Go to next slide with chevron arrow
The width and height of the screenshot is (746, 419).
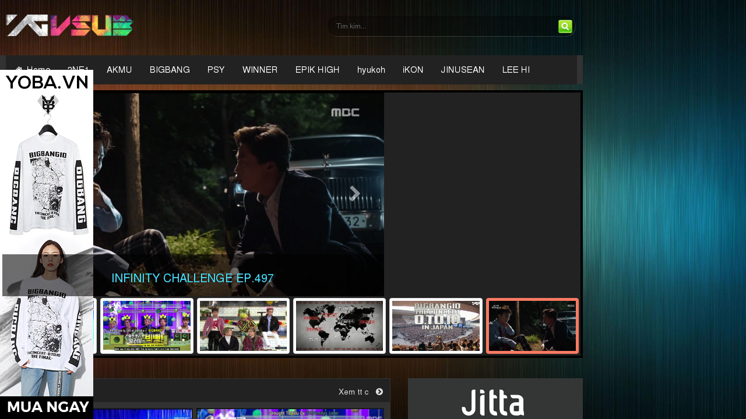point(354,194)
